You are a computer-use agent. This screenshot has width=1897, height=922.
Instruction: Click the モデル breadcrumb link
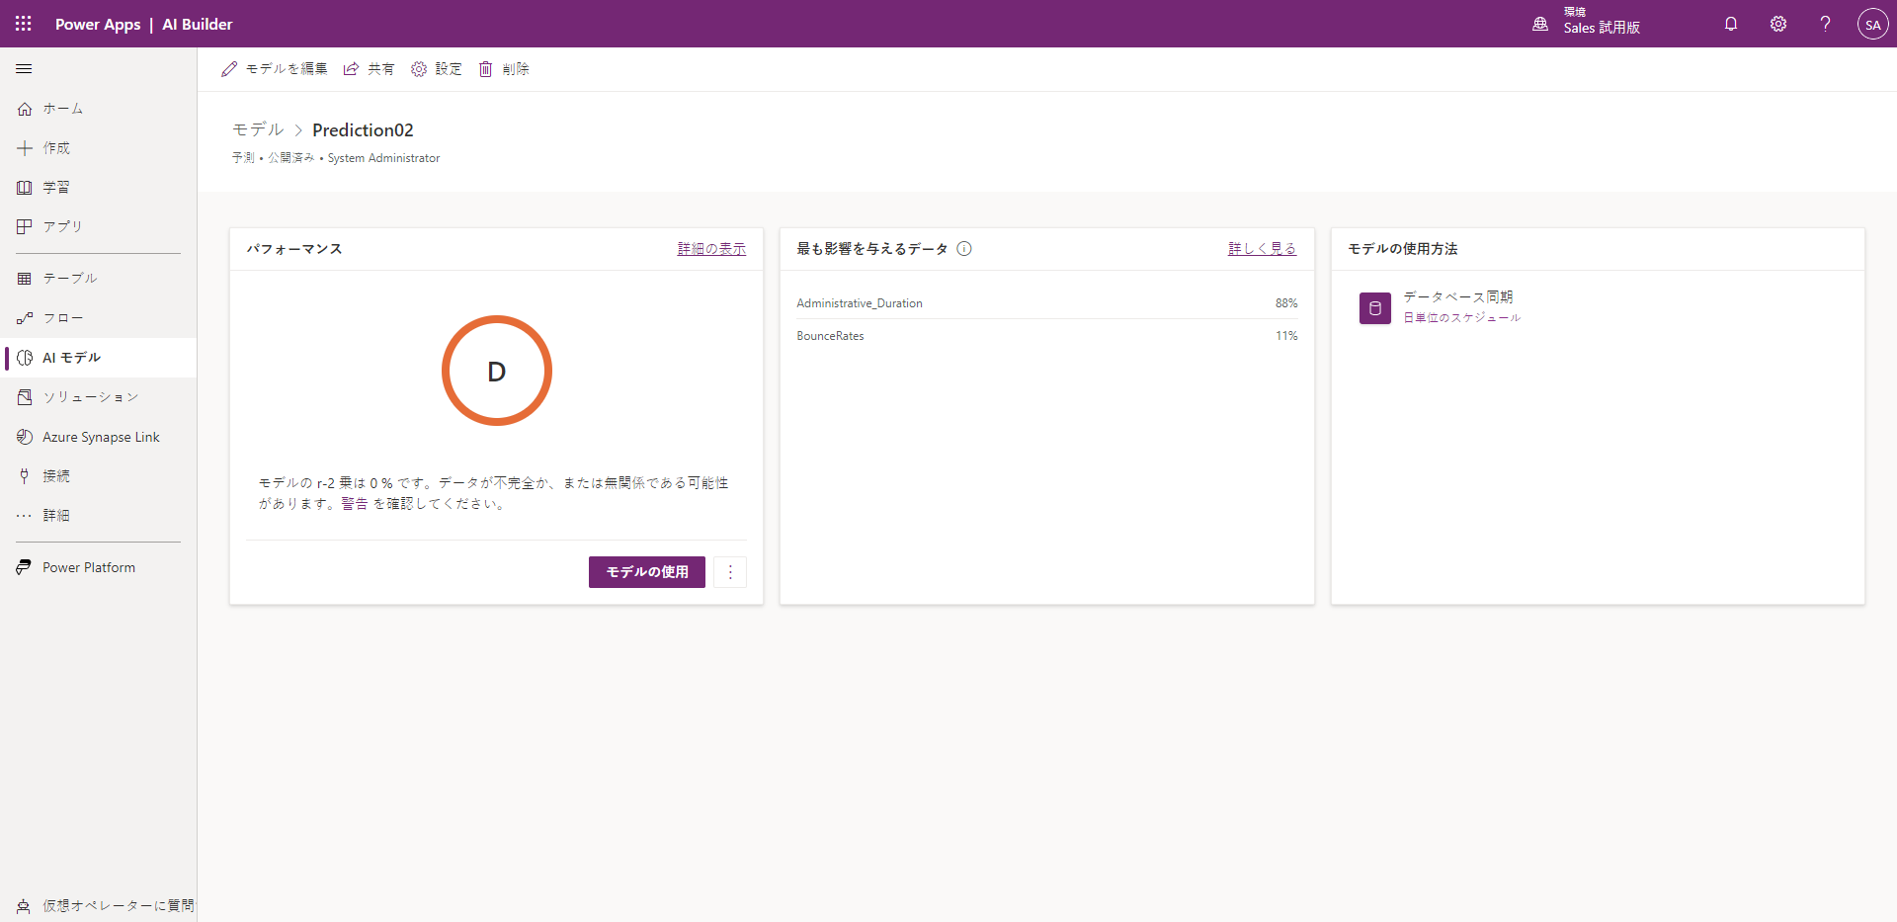coord(258,129)
